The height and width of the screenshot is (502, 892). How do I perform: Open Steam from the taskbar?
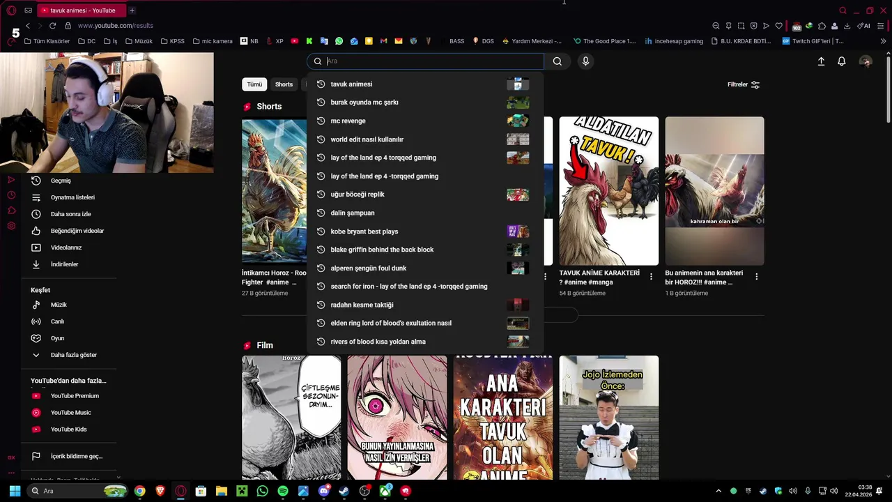pyautogui.click(x=344, y=491)
